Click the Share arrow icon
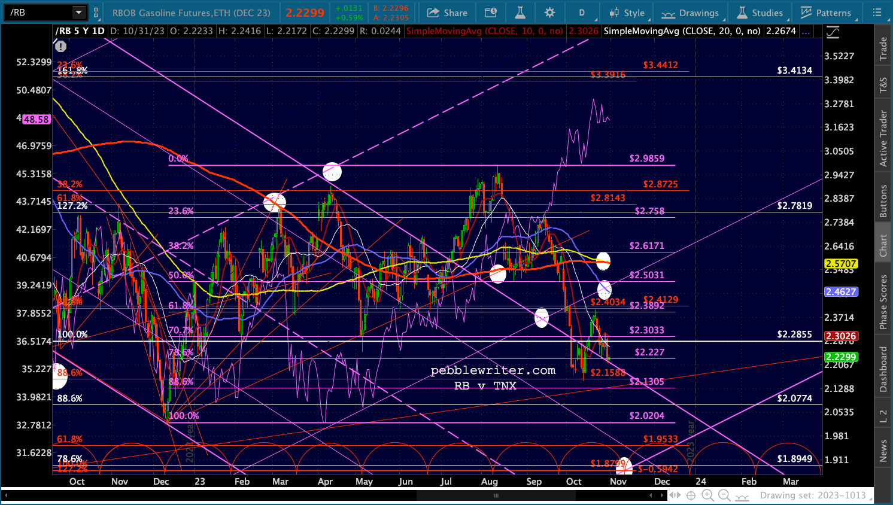Viewport: 893px width, 505px height. pyautogui.click(x=433, y=13)
